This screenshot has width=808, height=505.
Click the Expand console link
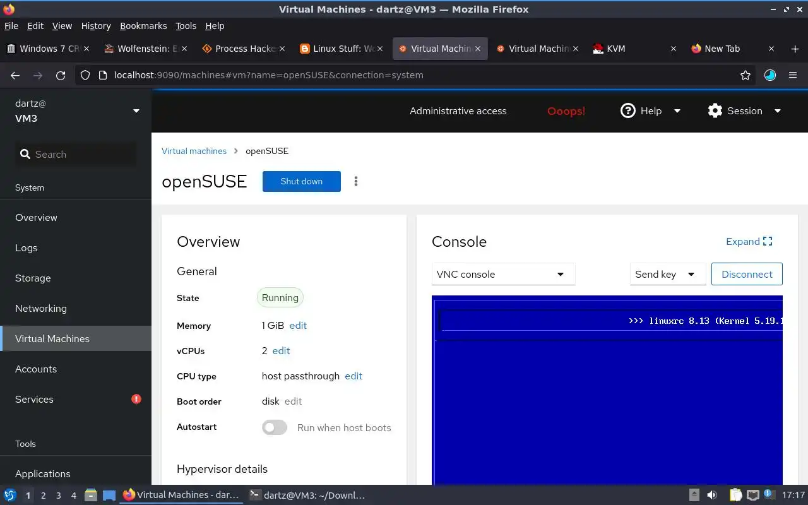tap(749, 241)
